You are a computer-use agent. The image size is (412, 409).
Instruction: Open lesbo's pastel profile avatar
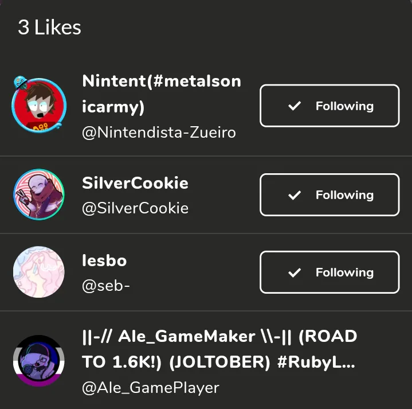pos(39,272)
